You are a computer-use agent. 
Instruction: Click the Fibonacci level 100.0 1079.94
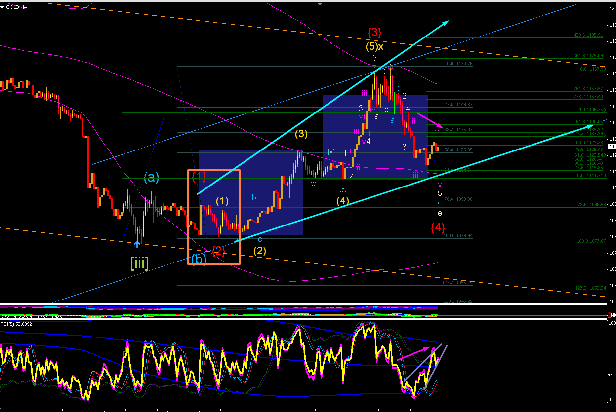coord(459,236)
